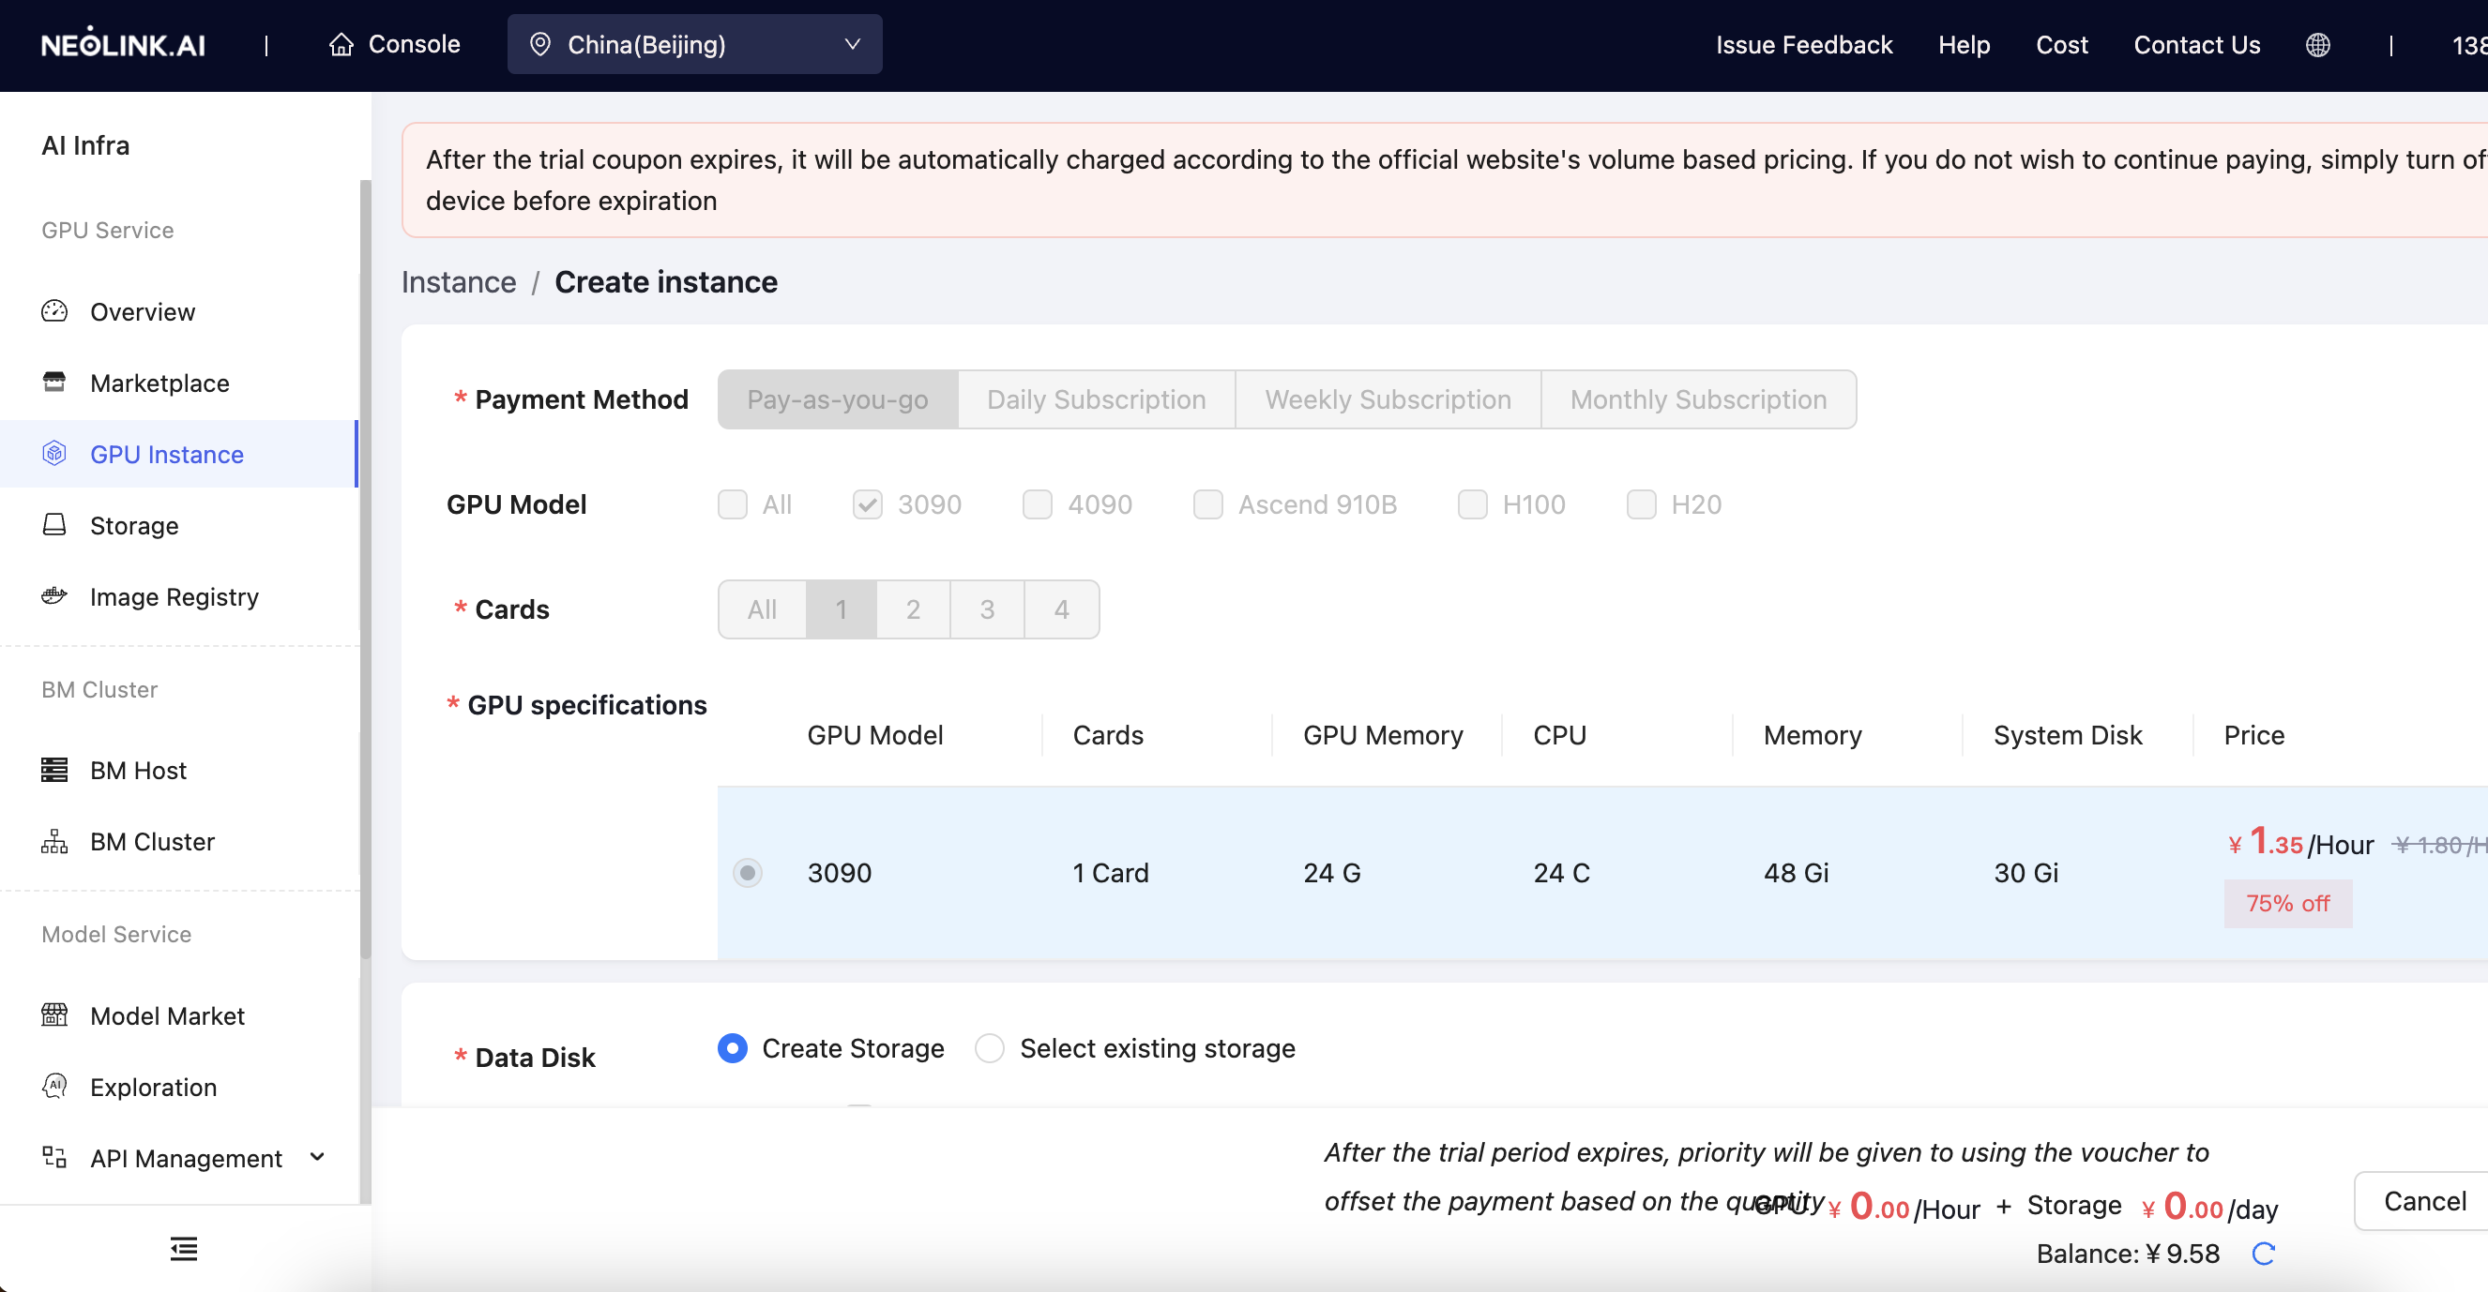Select the Create Storage radio option
This screenshot has width=2488, height=1292.
point(733,1048)
